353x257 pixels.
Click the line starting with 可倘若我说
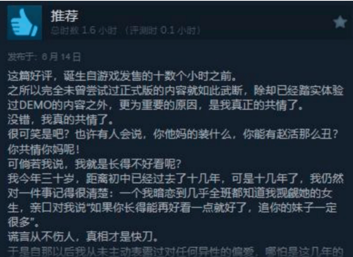pos(95,164)
